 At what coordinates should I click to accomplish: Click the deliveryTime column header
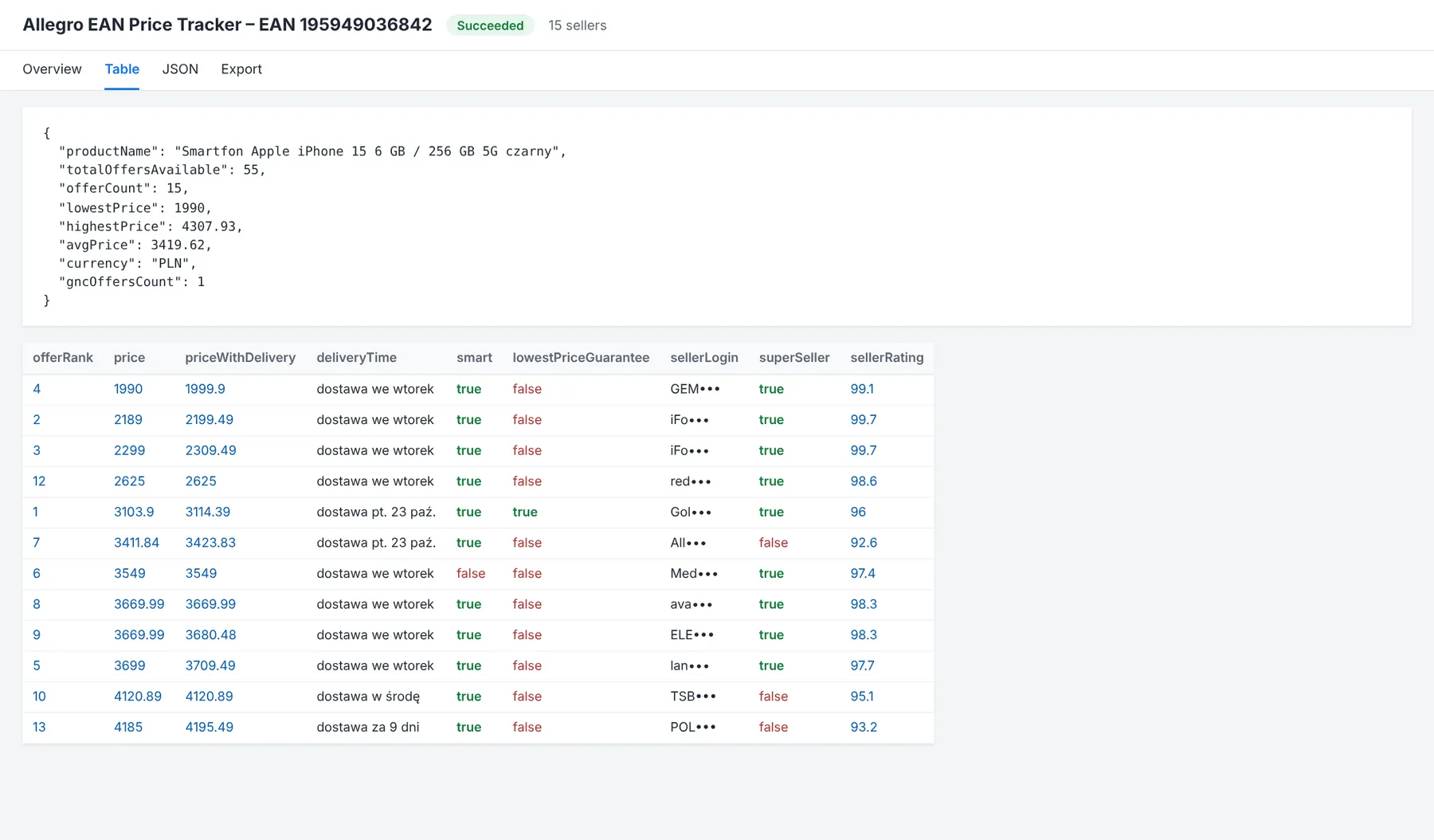(x=356, y=358)
